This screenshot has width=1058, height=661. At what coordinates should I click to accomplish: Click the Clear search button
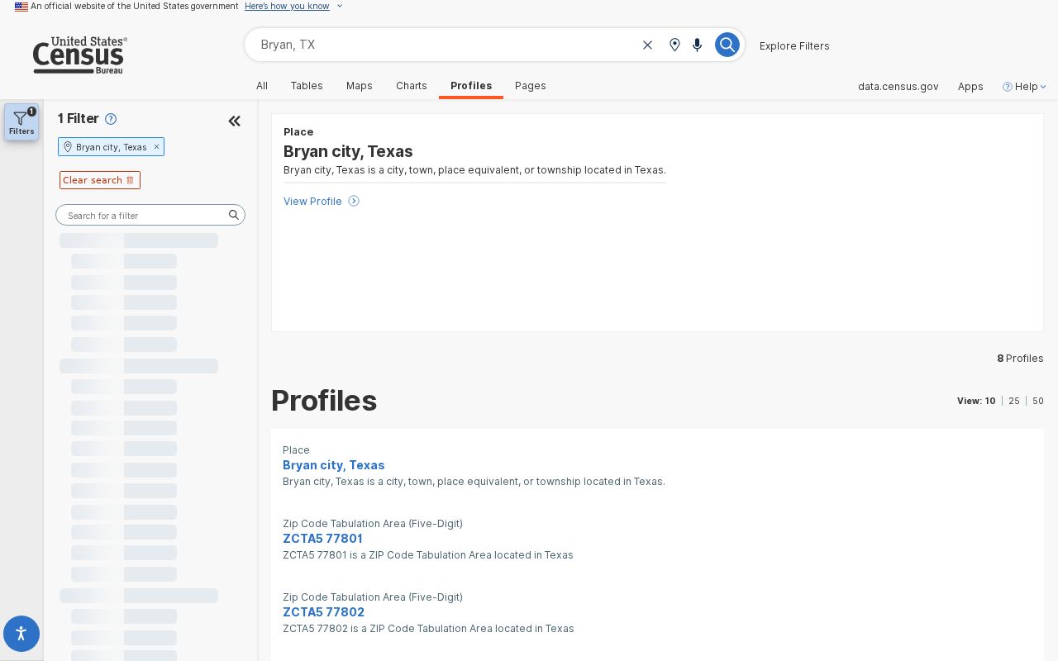(x=100, y=180)
